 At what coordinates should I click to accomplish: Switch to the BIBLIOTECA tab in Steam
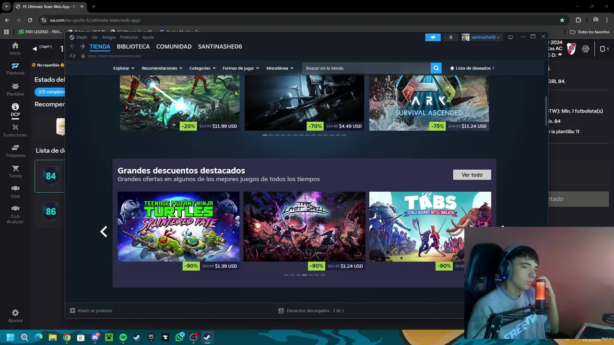pos(133,46)
